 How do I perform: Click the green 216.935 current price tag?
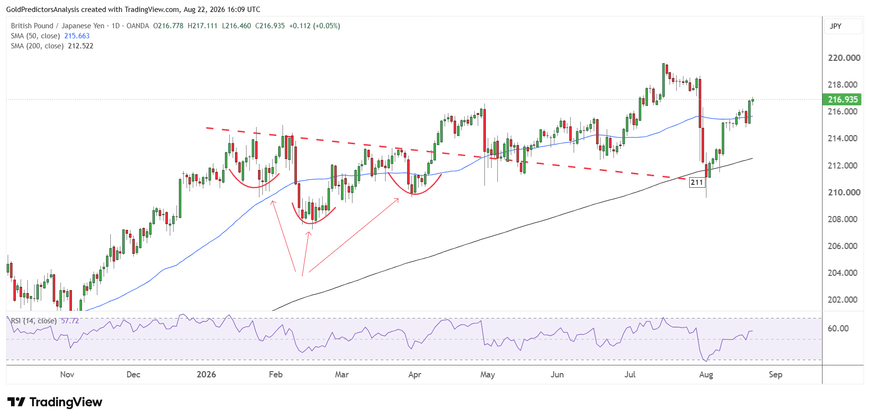pyautogui.click(x=843, y=100)
